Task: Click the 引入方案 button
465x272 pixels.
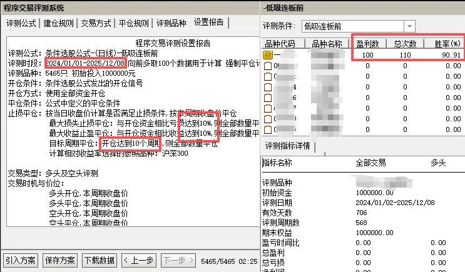Action: click(x=21, y=261)
